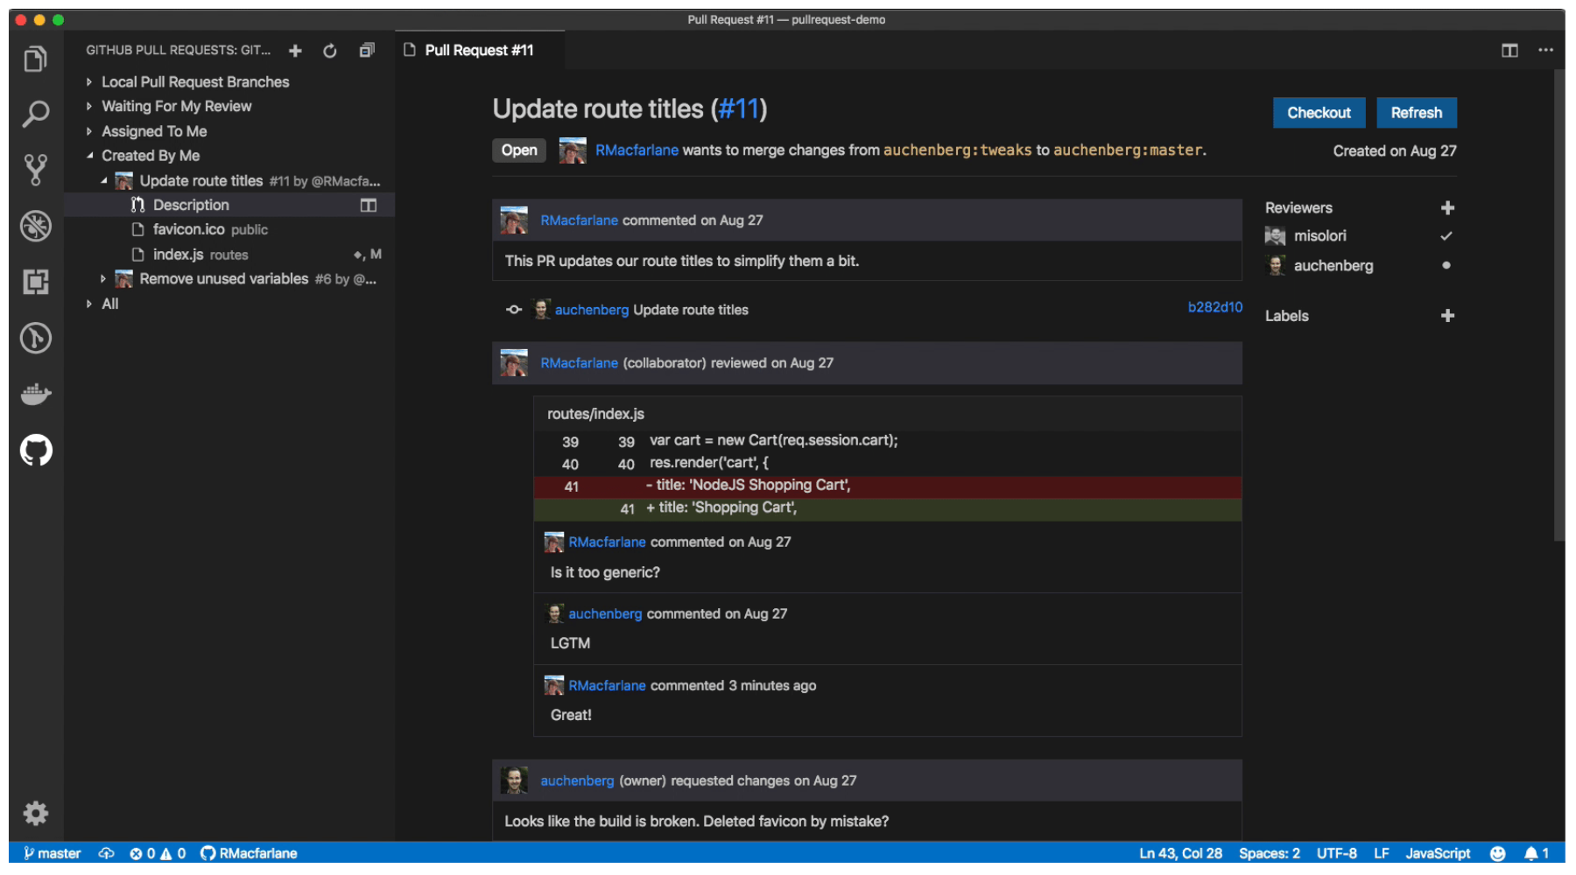Click auchenberg avatar on requested changes review

pos(514,780)
